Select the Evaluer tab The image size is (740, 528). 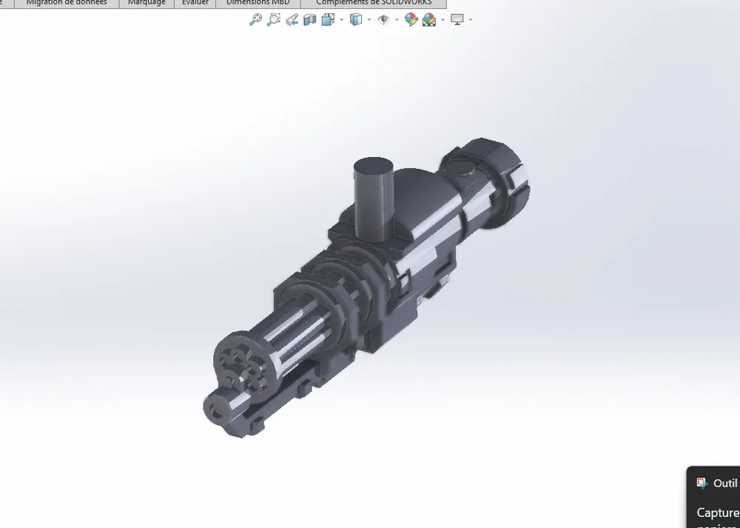[x=195, y=3]
